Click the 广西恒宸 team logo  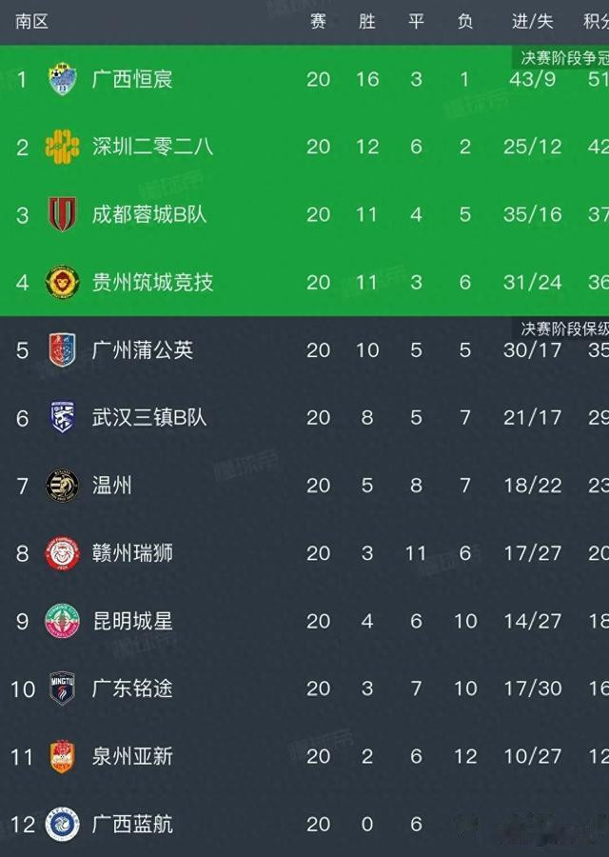tap(62, 79)
